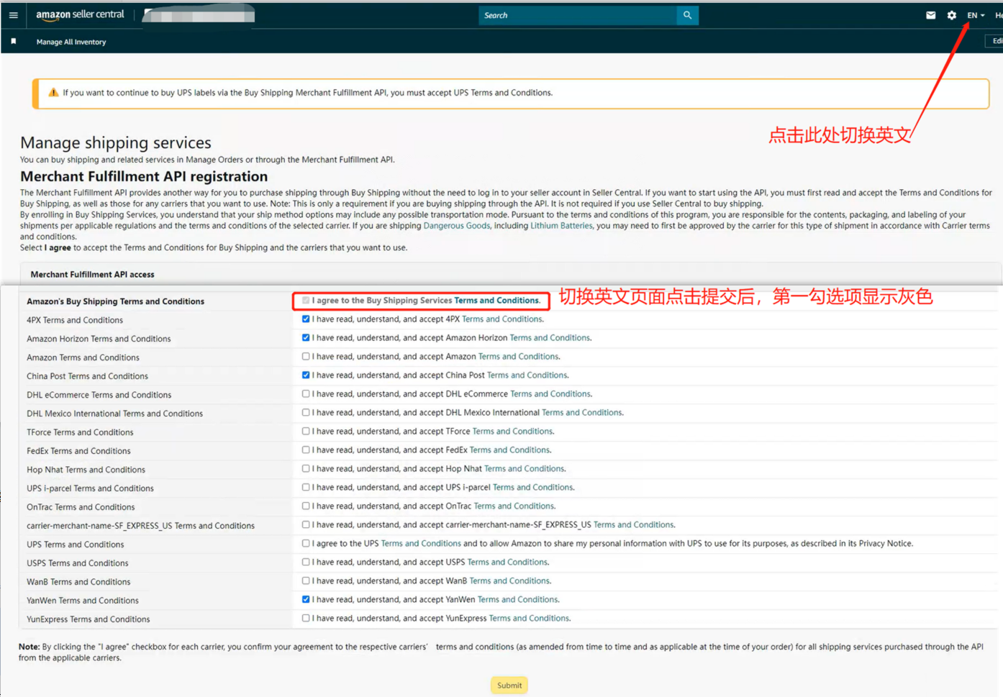Image resolution: width=1003 pixels, height=697 pixels.
Task: Check the USPS terms checkbox
Action: click(306, 562)
